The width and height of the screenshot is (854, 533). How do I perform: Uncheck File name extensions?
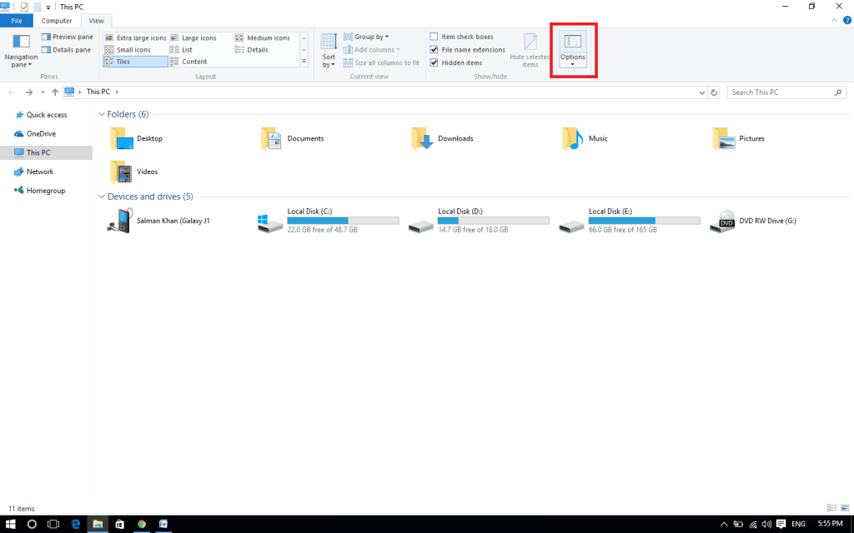pyautogui.click(x=434, y=50)
